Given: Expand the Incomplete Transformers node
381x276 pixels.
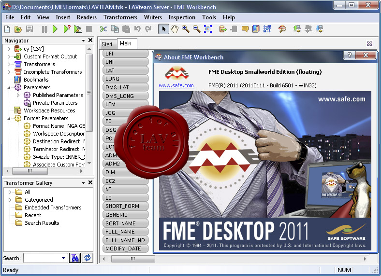Looking at the screenshot, I should pyautogui.click(x=9, y=72).
